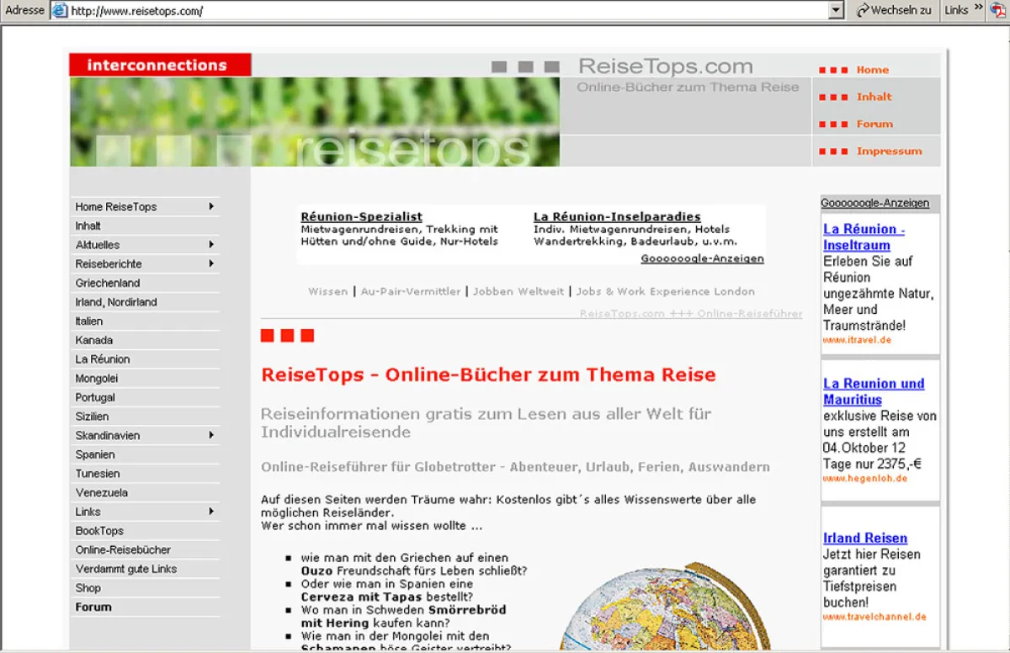The width and height of the screenshot is (1010, 653).
Task: Open the address bar history dropdown
Action: click(836, 10)
